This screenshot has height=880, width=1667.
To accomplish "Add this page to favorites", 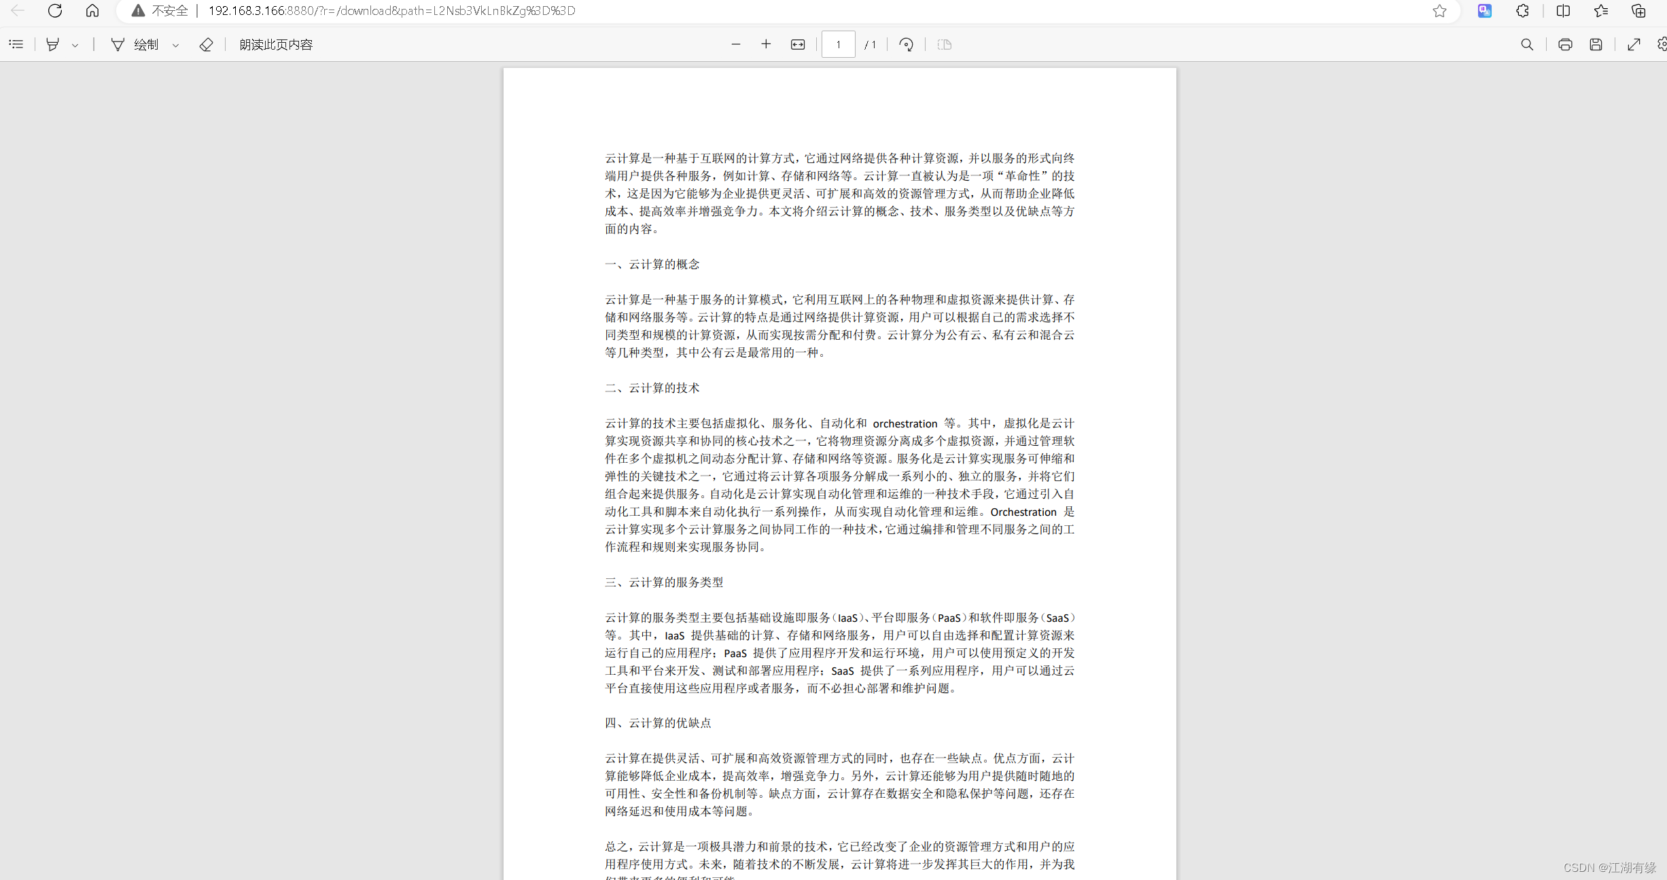I will pos(1440,11).
